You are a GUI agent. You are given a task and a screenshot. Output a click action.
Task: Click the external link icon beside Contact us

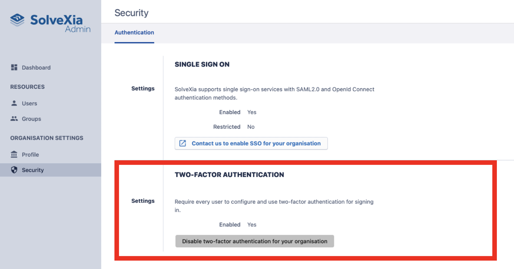pos(183,144)
